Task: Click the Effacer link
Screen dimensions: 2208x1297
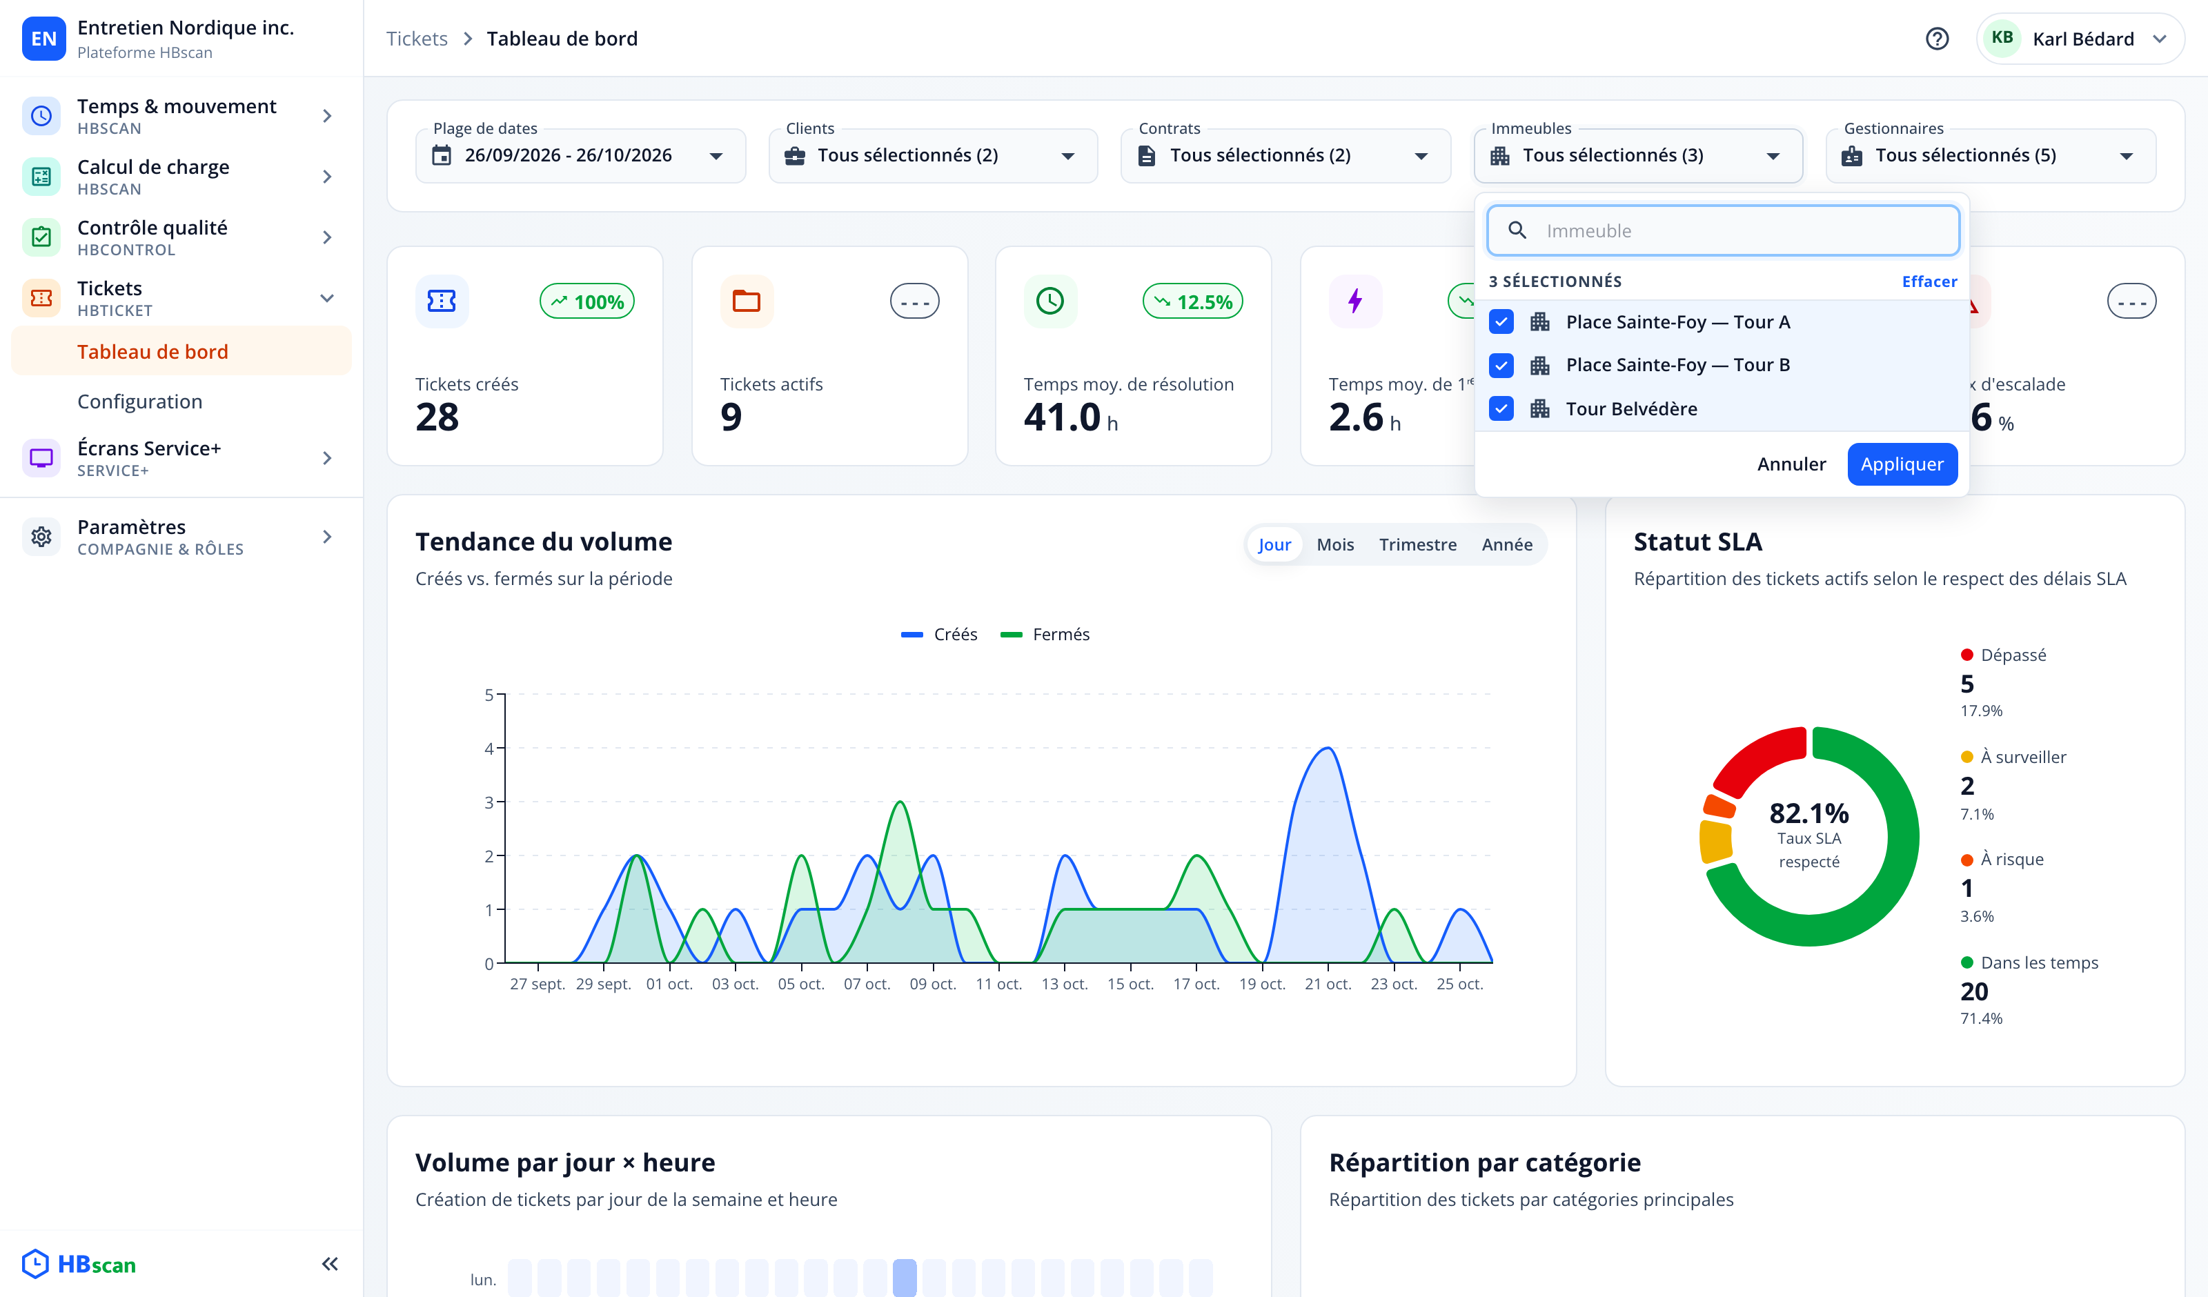Action: tap(1929, 281)
